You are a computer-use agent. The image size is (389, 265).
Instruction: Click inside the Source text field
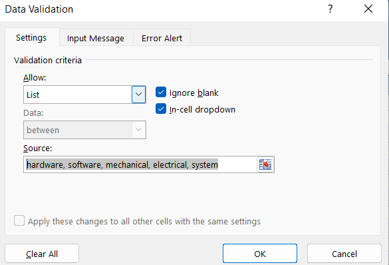[140, 164]
